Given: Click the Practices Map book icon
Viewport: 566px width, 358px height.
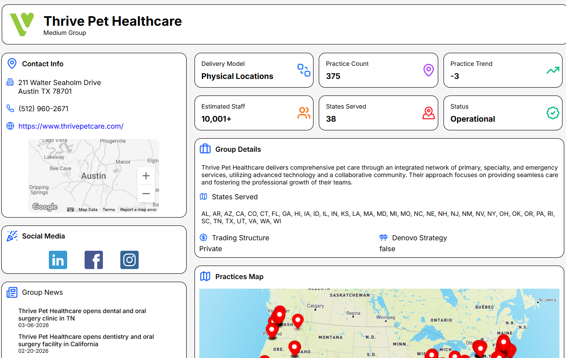Looking at the screenshot, I should point(205,276).
